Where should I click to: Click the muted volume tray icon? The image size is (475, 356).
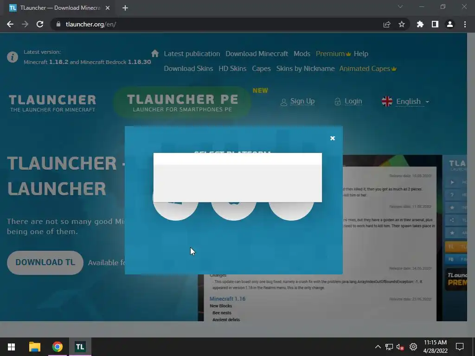[400, 347]
